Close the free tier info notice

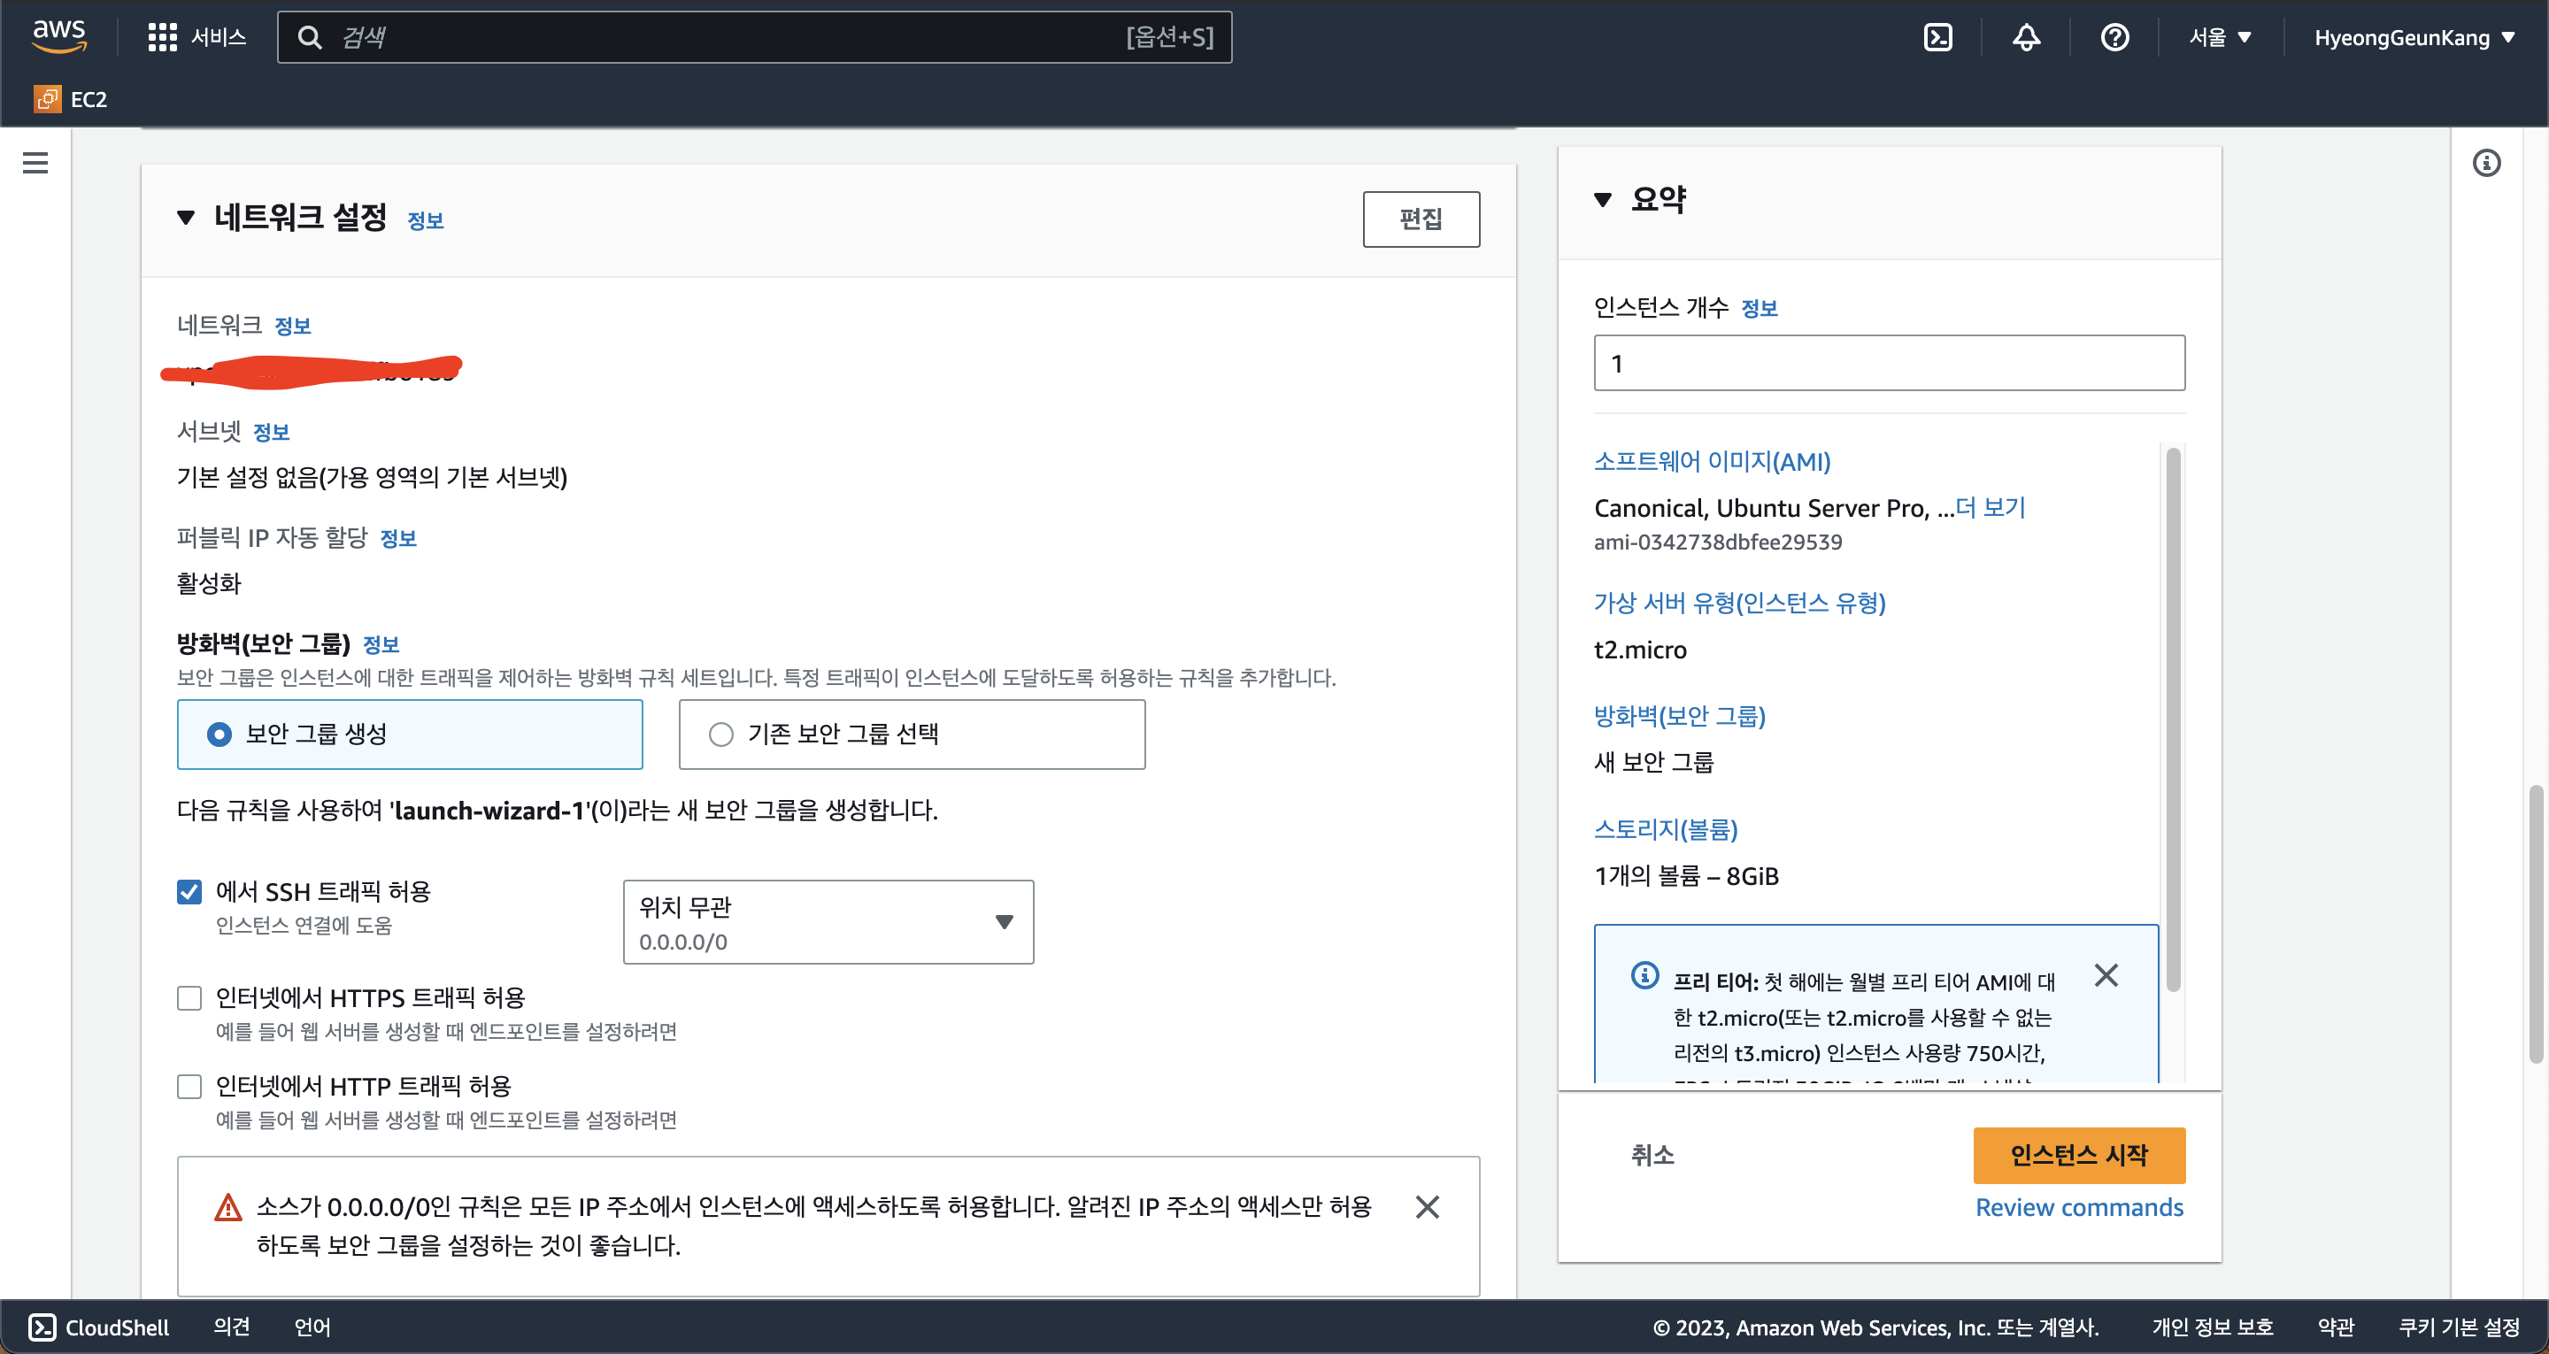2106,976
